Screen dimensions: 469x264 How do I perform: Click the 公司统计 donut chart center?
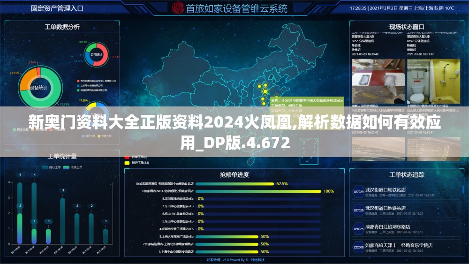(x=96, y=54)
